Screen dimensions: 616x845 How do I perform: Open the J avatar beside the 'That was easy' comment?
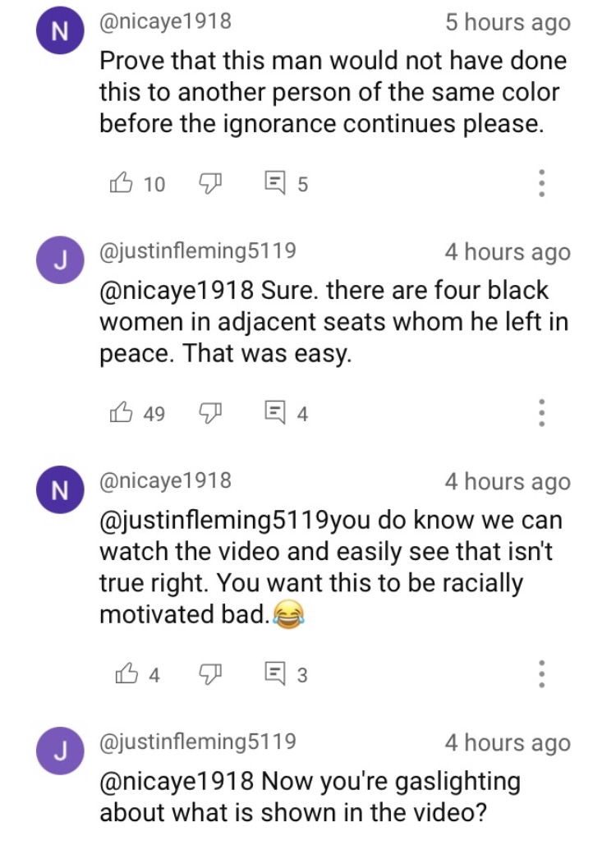[x=60, y=259]
